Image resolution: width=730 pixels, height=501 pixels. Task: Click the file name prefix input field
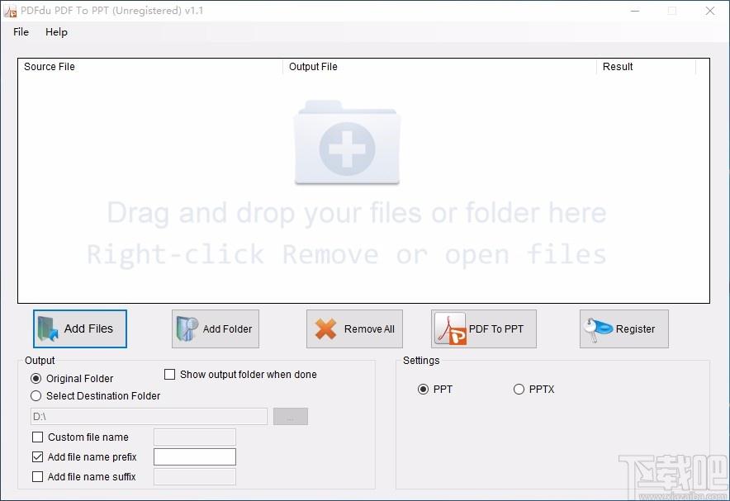[x=195, y=456]
